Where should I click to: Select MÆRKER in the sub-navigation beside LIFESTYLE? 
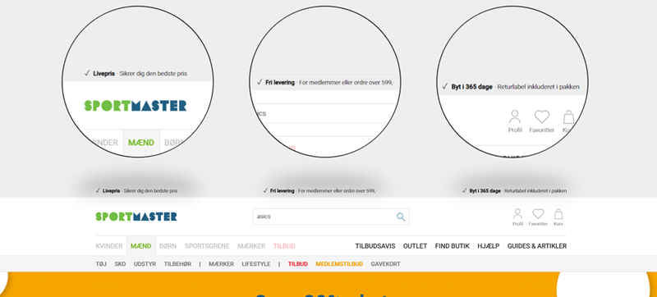tap(221, 264)
